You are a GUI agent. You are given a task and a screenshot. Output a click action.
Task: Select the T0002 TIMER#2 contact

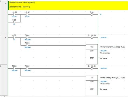pyautogui.click(x=27, y=68)
